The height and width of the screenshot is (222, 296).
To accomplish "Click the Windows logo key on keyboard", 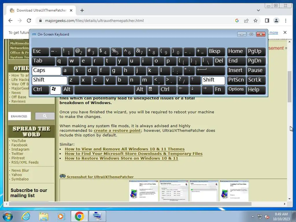I will point(55,90).
